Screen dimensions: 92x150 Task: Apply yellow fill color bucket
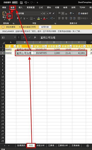coord(39,18)
